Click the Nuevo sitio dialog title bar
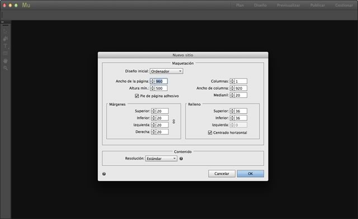 [183, 55]
